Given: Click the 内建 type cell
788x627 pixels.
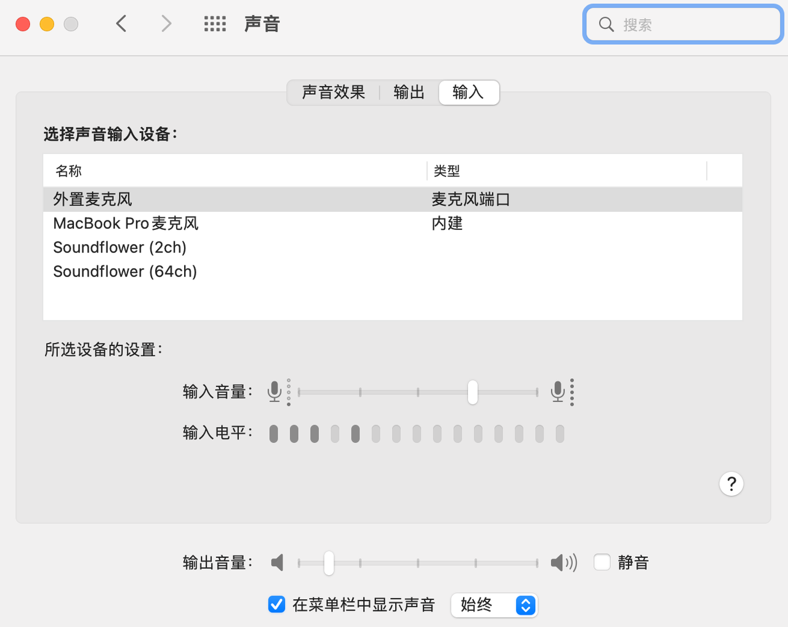Looking at the screenshot, I should point(447,224).
